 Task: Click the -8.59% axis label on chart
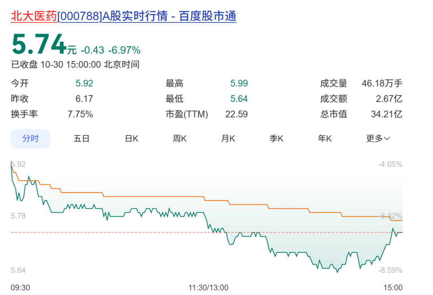pos(390,270)
